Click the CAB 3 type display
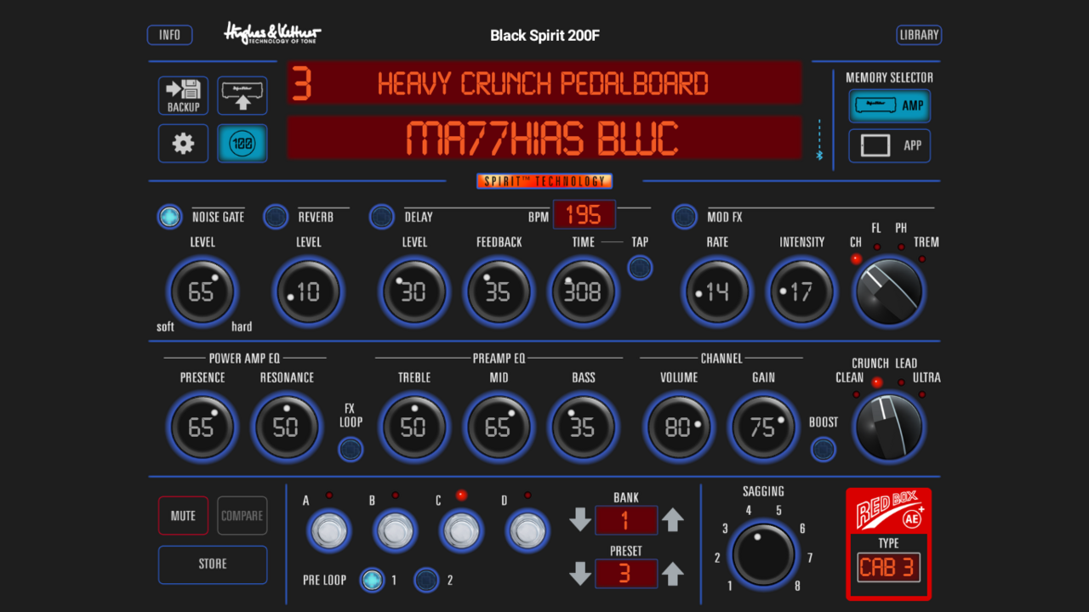 coord(888,568)
